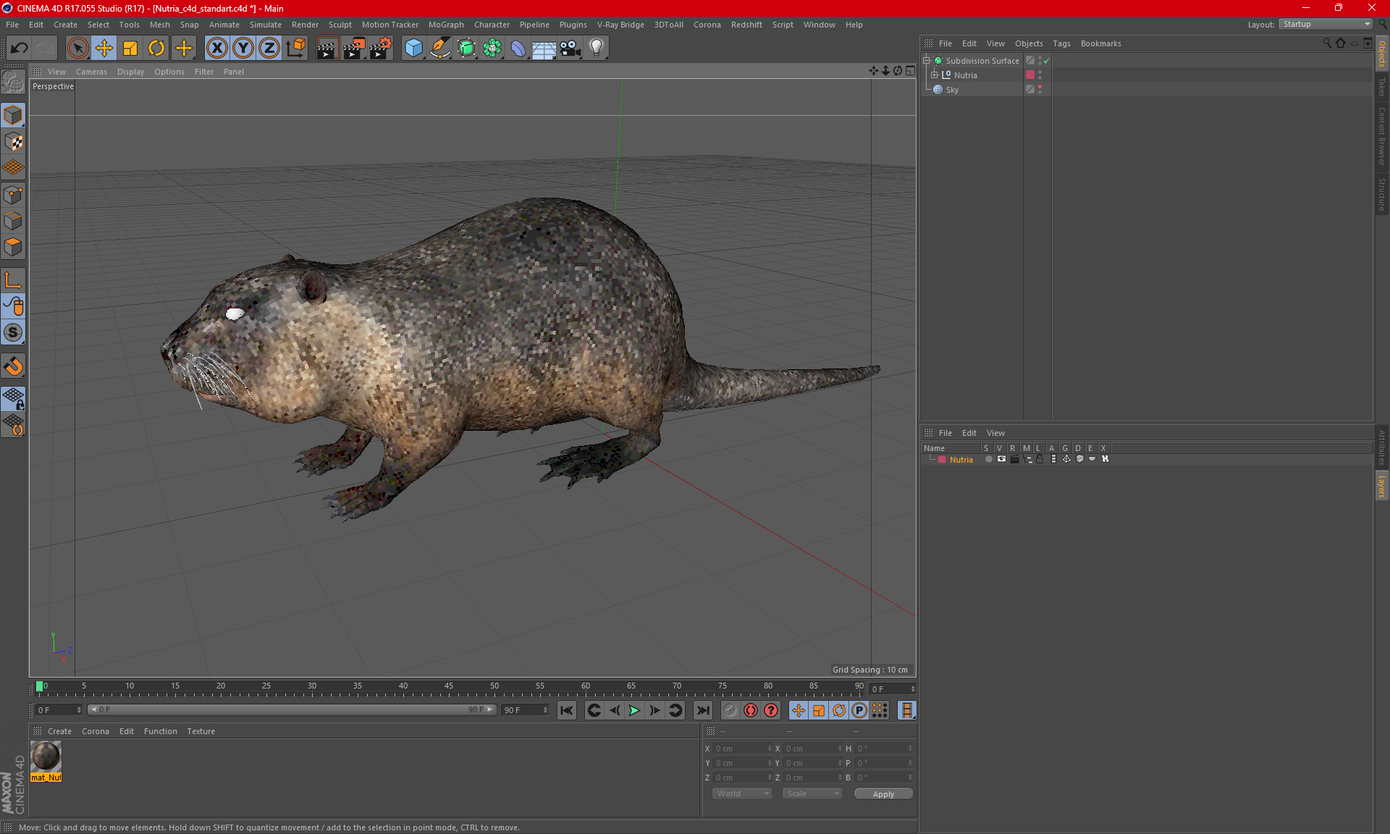Click the Apply button
1390x834 pixels.
click(x=883, y=794)
